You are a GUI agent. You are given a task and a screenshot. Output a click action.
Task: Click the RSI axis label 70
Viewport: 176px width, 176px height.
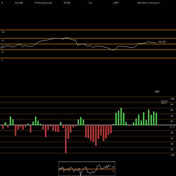[2, 40]
